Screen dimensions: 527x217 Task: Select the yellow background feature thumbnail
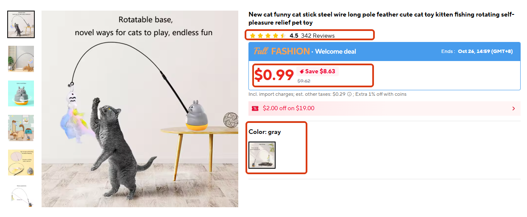pos(21,162)
